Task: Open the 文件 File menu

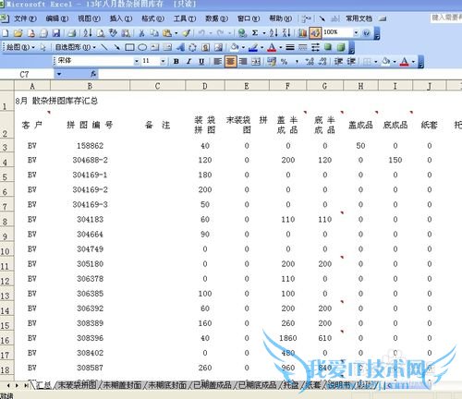Action: 25,18
